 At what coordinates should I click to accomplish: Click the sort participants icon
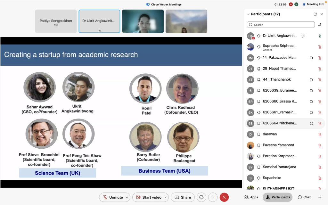click(320, 25)
